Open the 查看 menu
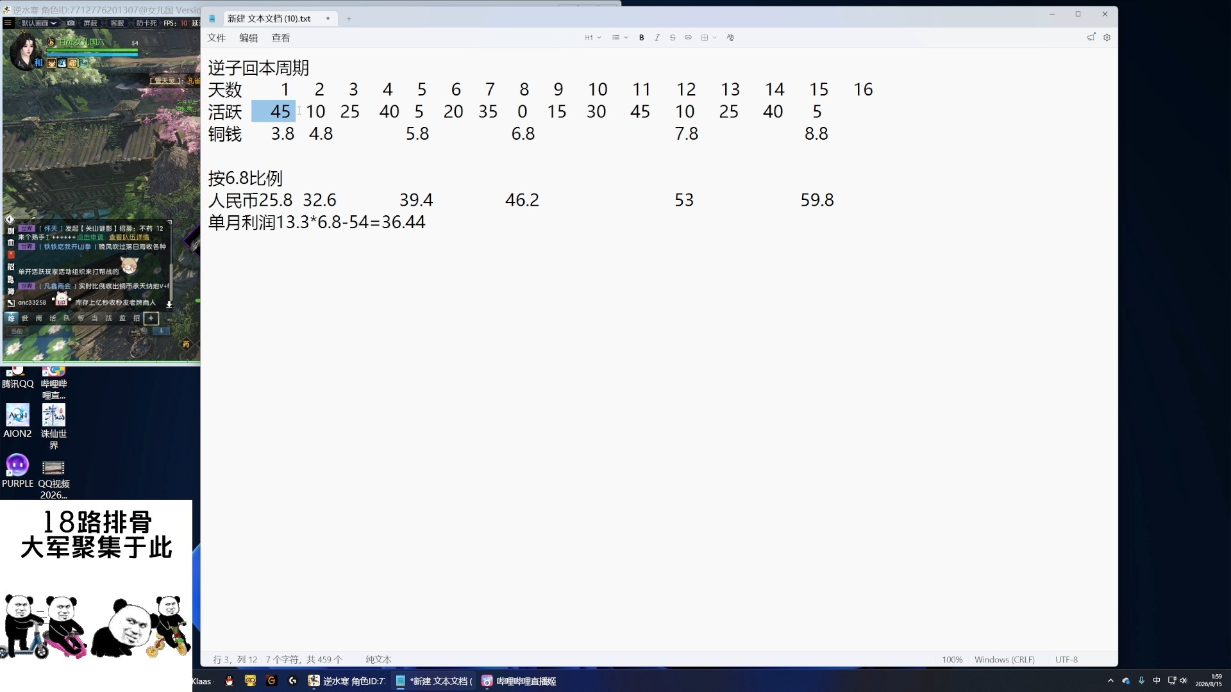Image resolution: width=1231 pixels, height=692 pixels. coord(280,38)
